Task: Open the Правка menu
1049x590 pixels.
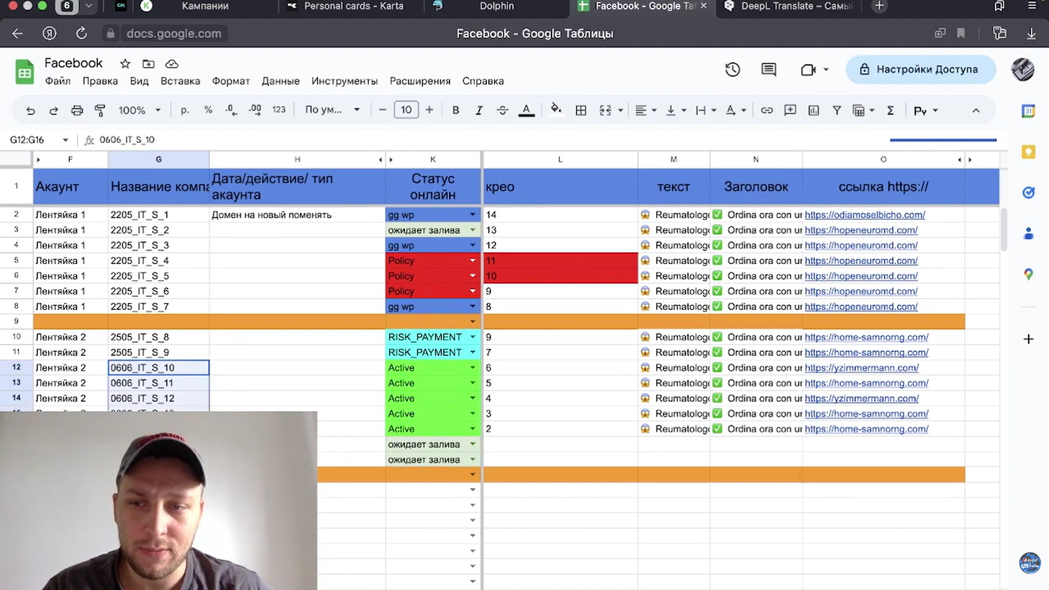Action: click(100, 81)
